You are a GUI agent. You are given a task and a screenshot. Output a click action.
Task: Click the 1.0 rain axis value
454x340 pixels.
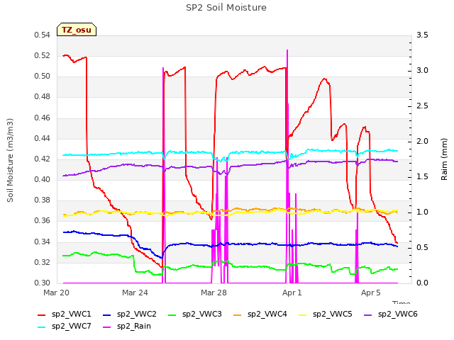tap(423, 212)
